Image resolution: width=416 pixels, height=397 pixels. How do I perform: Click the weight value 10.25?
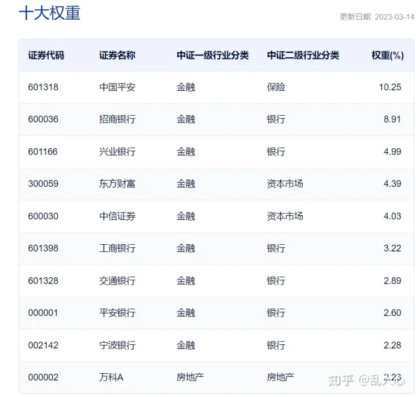click(x=390, y=87)
